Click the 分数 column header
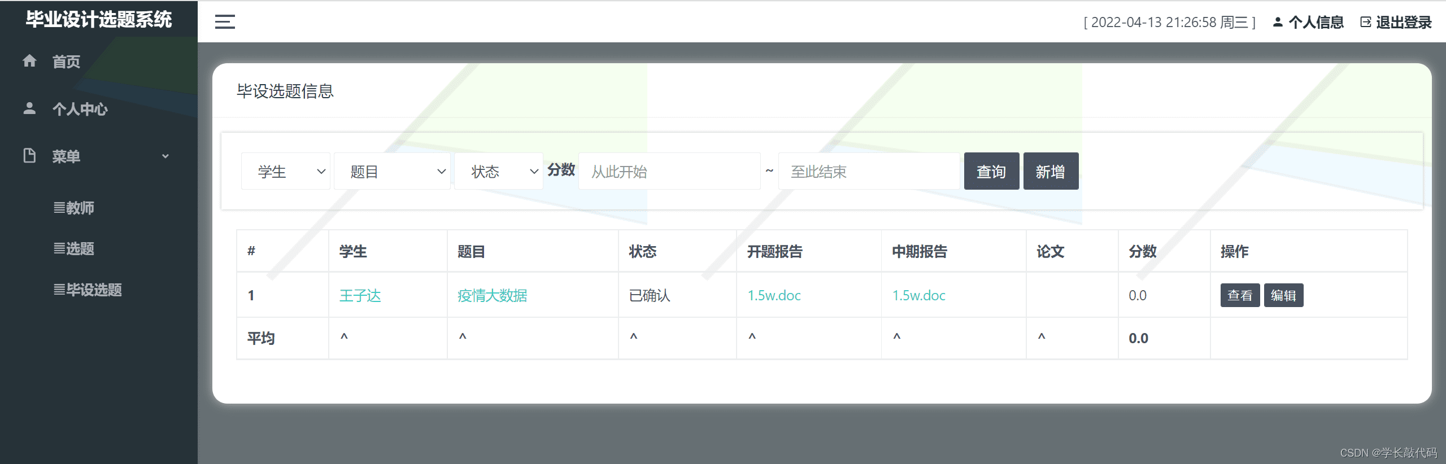This screenshot has height=464, width=1446. (x=1142, y=251)
